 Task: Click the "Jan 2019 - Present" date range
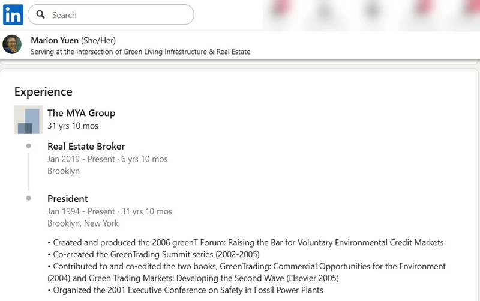tap(81, 159)
